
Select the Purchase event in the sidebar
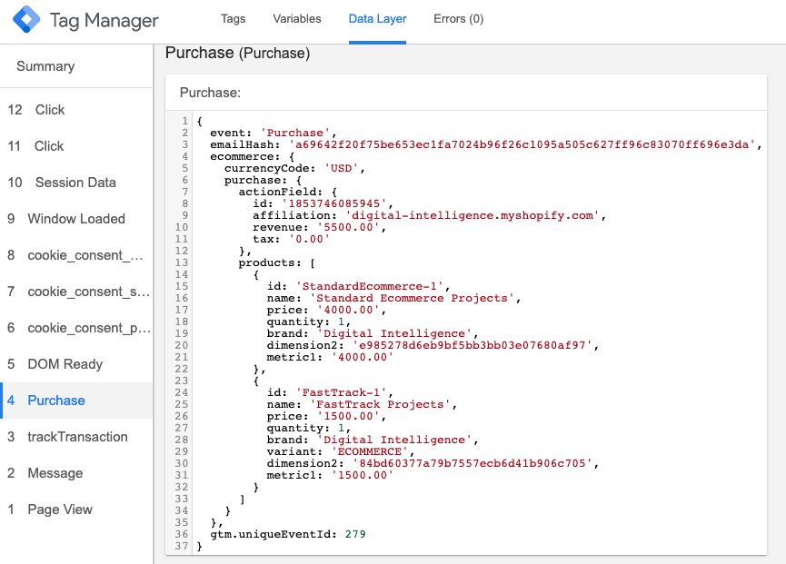[x=55, y=401]
